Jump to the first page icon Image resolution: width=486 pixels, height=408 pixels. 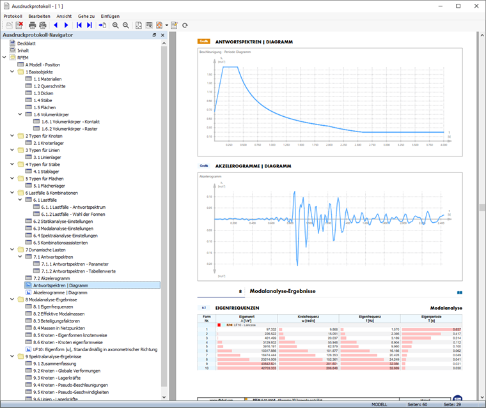coord(79,25)
